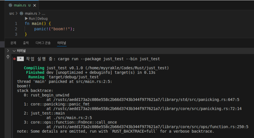Click line number 2 in the editor gutter
The height and width of the screenshot is (138, 254).
[x=16, y=29]
